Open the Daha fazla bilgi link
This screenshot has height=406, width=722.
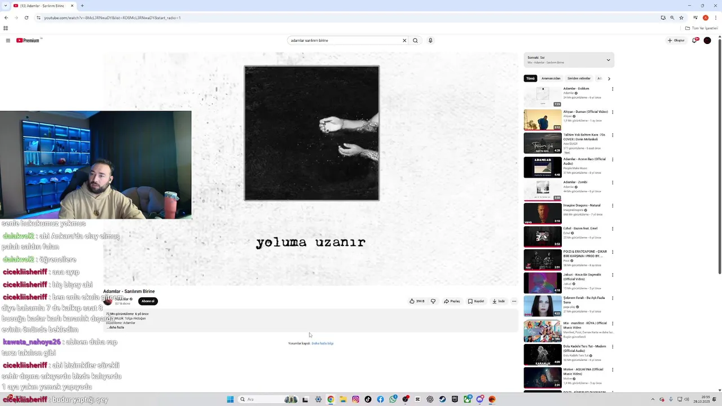coord(323,343)
